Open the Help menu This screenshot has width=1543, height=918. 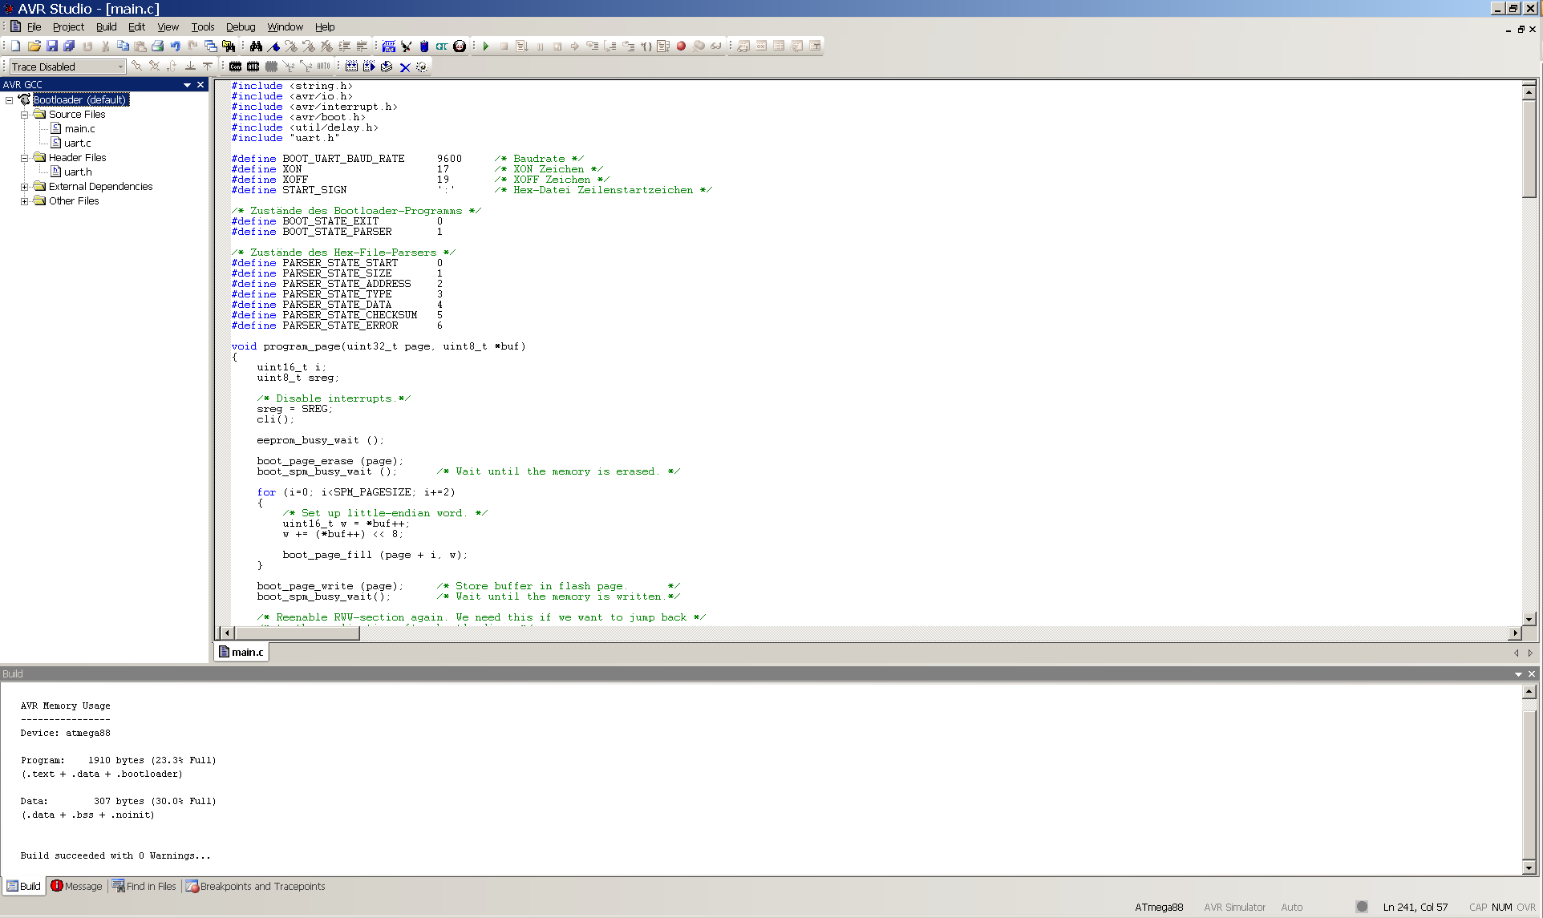tap(325, 27)
